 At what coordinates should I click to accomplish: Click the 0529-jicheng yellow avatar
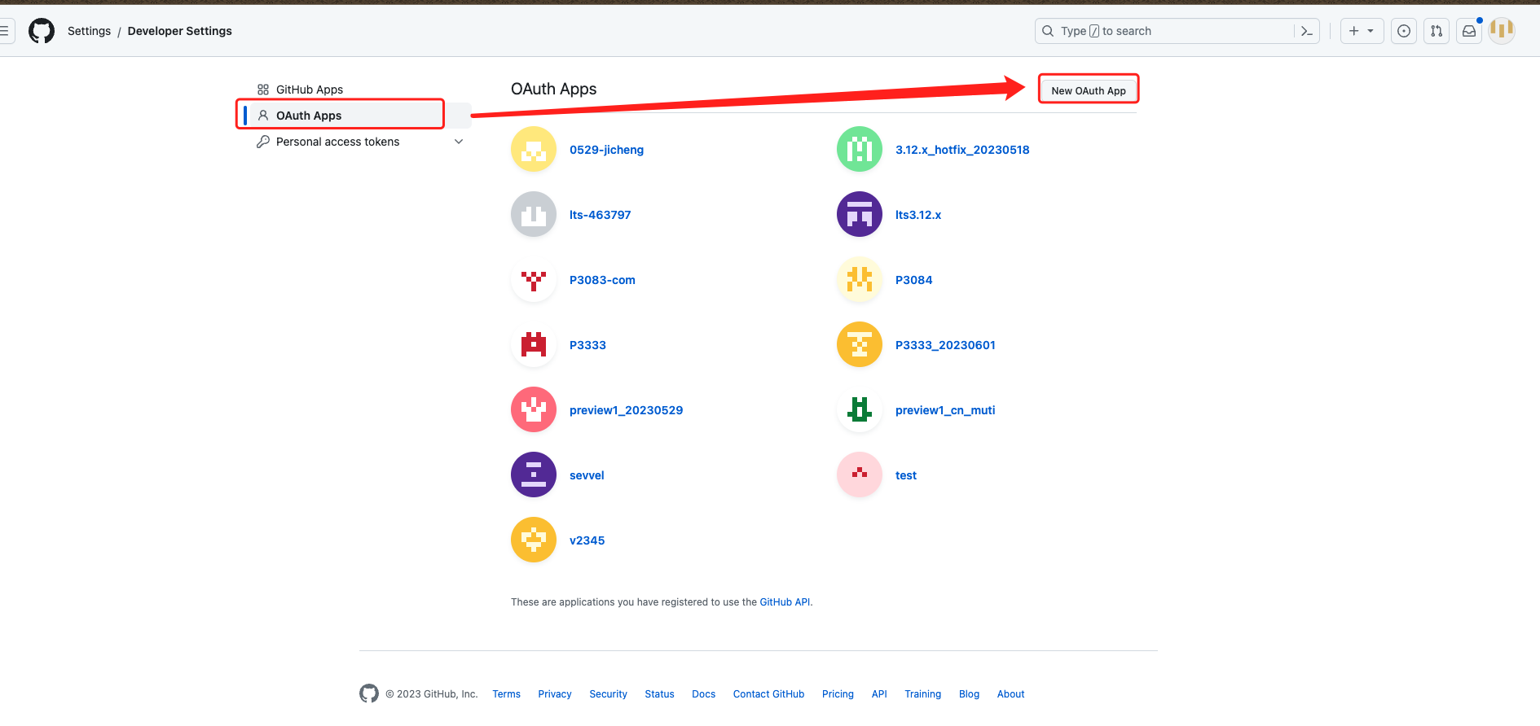coord(534,149)
